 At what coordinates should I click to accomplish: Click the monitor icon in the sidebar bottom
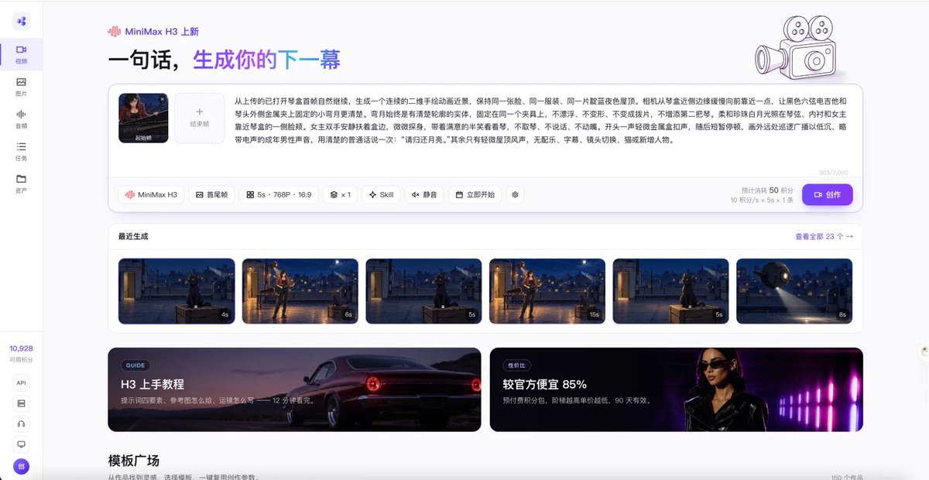pos(21,444)
